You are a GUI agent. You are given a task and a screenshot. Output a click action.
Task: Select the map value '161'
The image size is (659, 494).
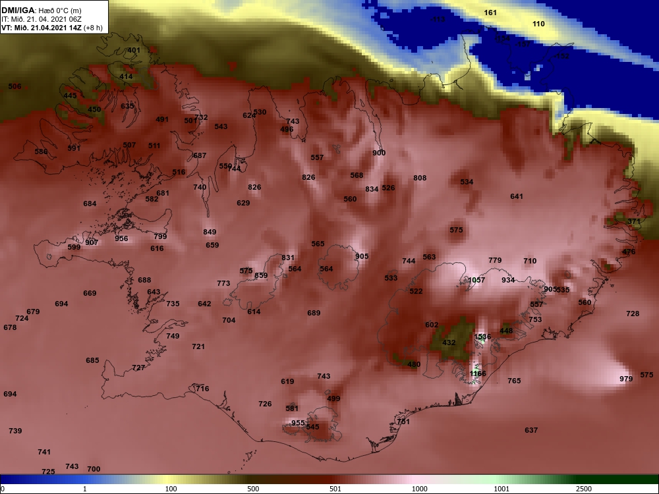pyautogui.click(x=490, y=13)
